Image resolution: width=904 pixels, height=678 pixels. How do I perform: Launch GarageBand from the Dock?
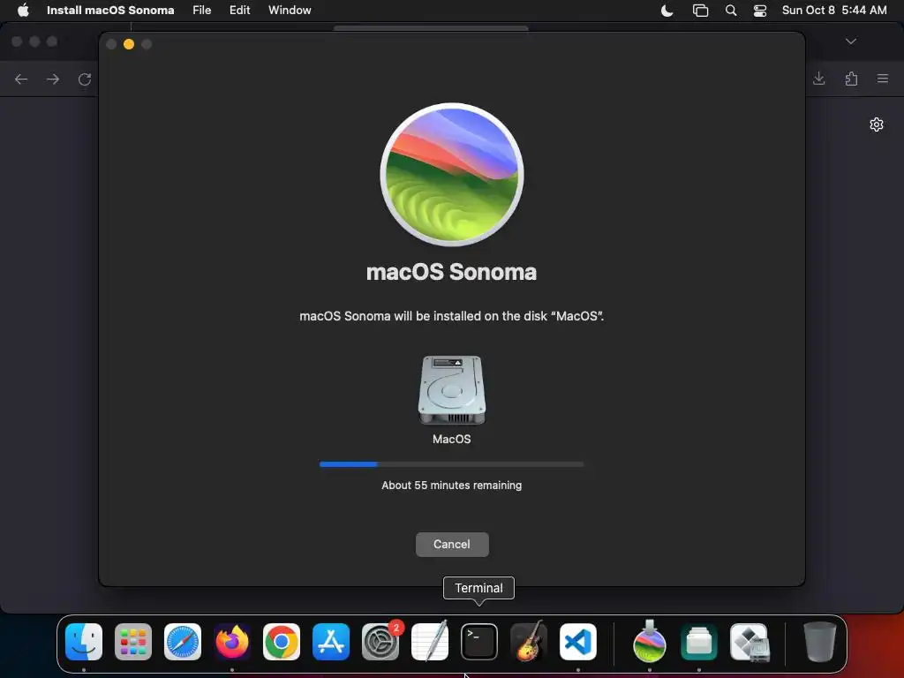(529, 642)
